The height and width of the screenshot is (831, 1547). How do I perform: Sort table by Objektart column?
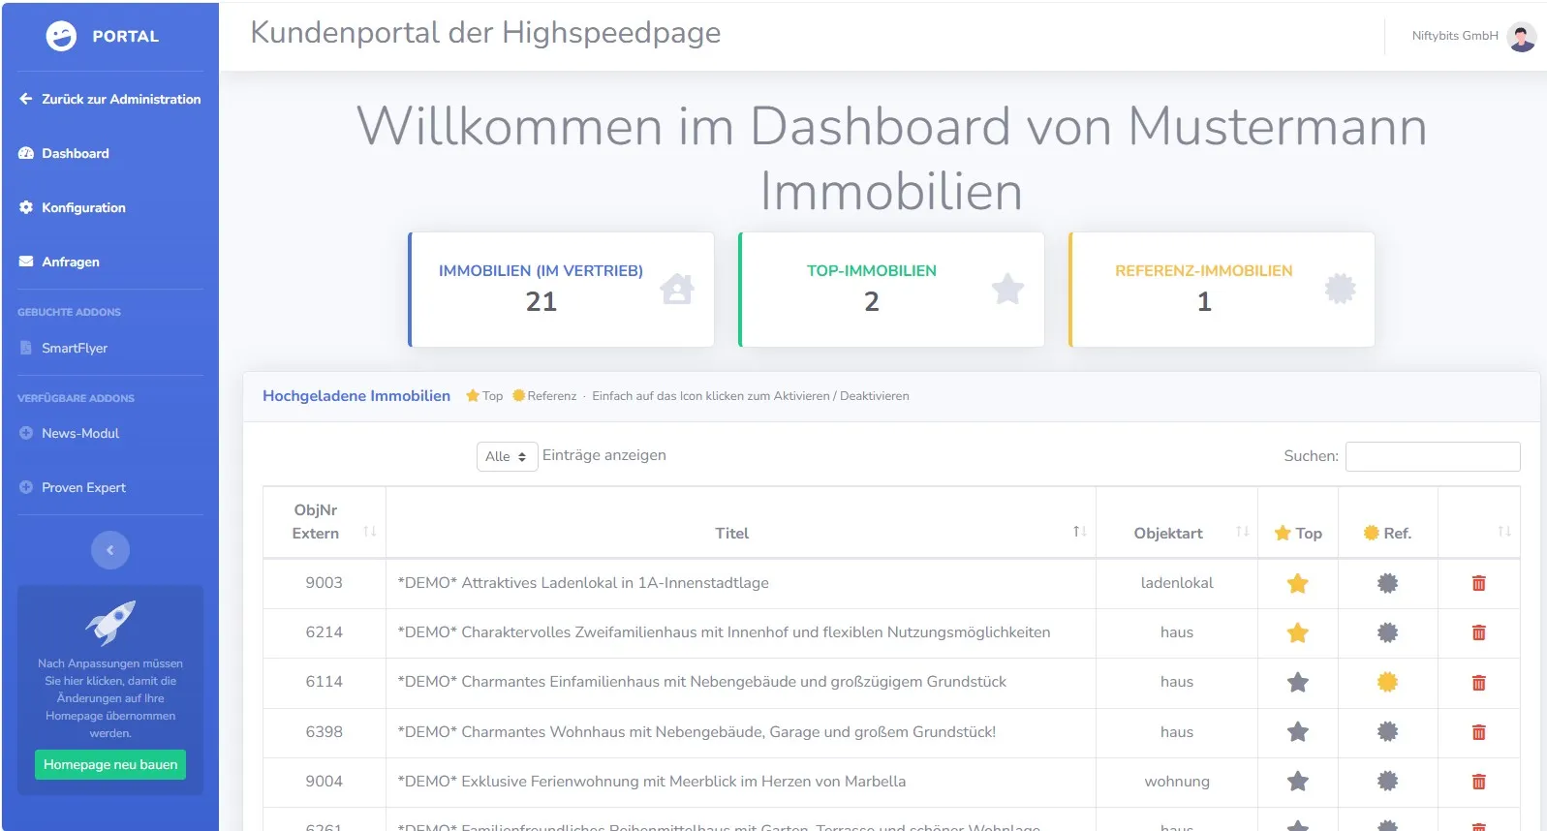1177,522
